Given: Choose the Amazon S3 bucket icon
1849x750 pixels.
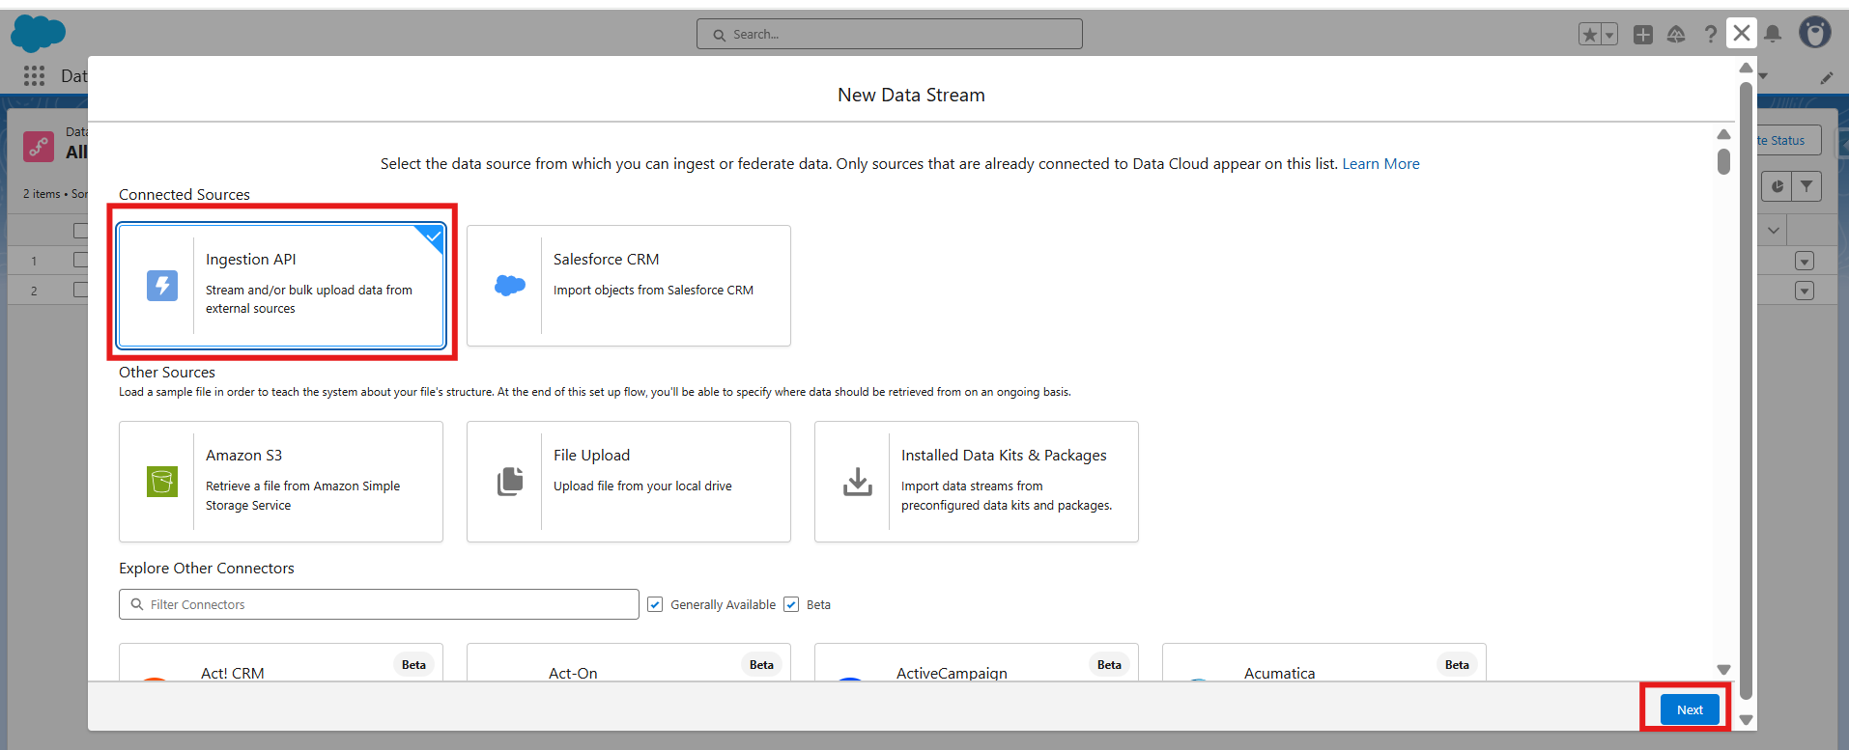Looking at the screenshot, I should tap(162, 481).
